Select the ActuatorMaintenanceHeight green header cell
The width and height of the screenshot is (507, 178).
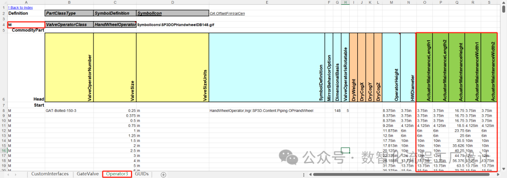pos(457,67)
